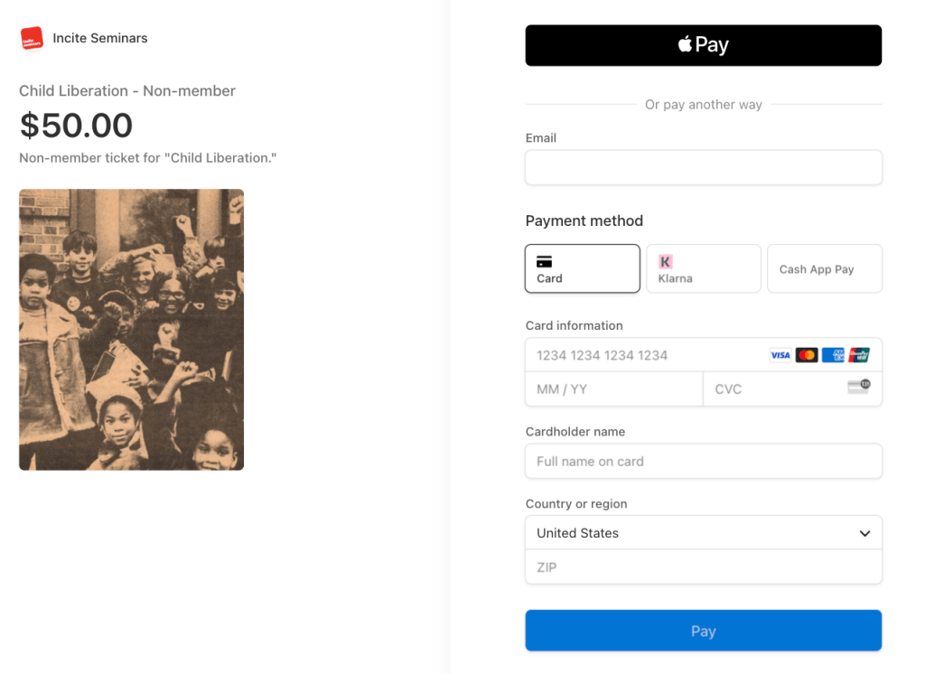Click the Incite Seminars red logo icon
This screenshot has width=925, height=674.
[x=32, y=39]
